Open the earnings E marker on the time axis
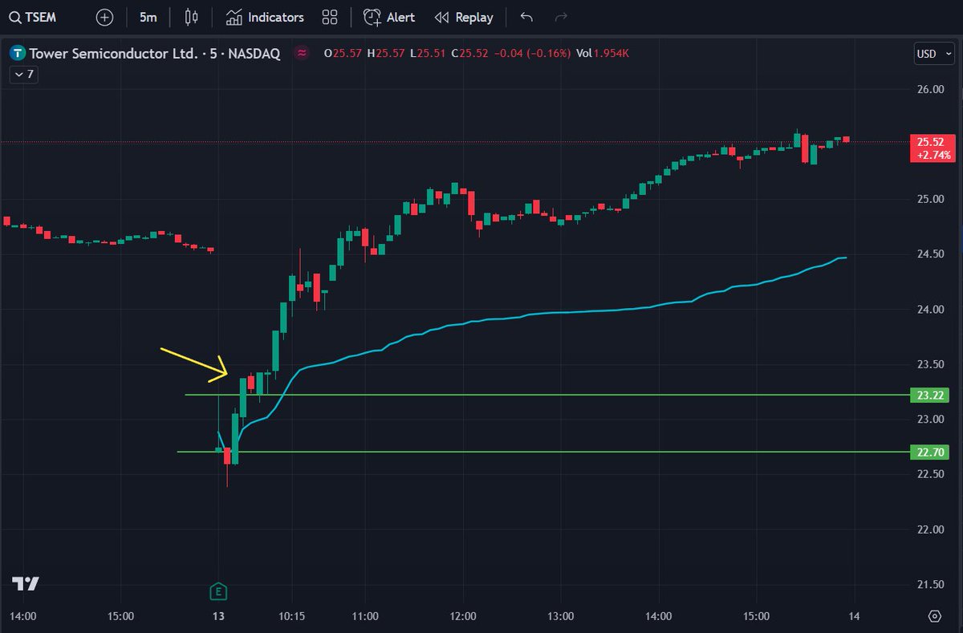 click(217, 592)
